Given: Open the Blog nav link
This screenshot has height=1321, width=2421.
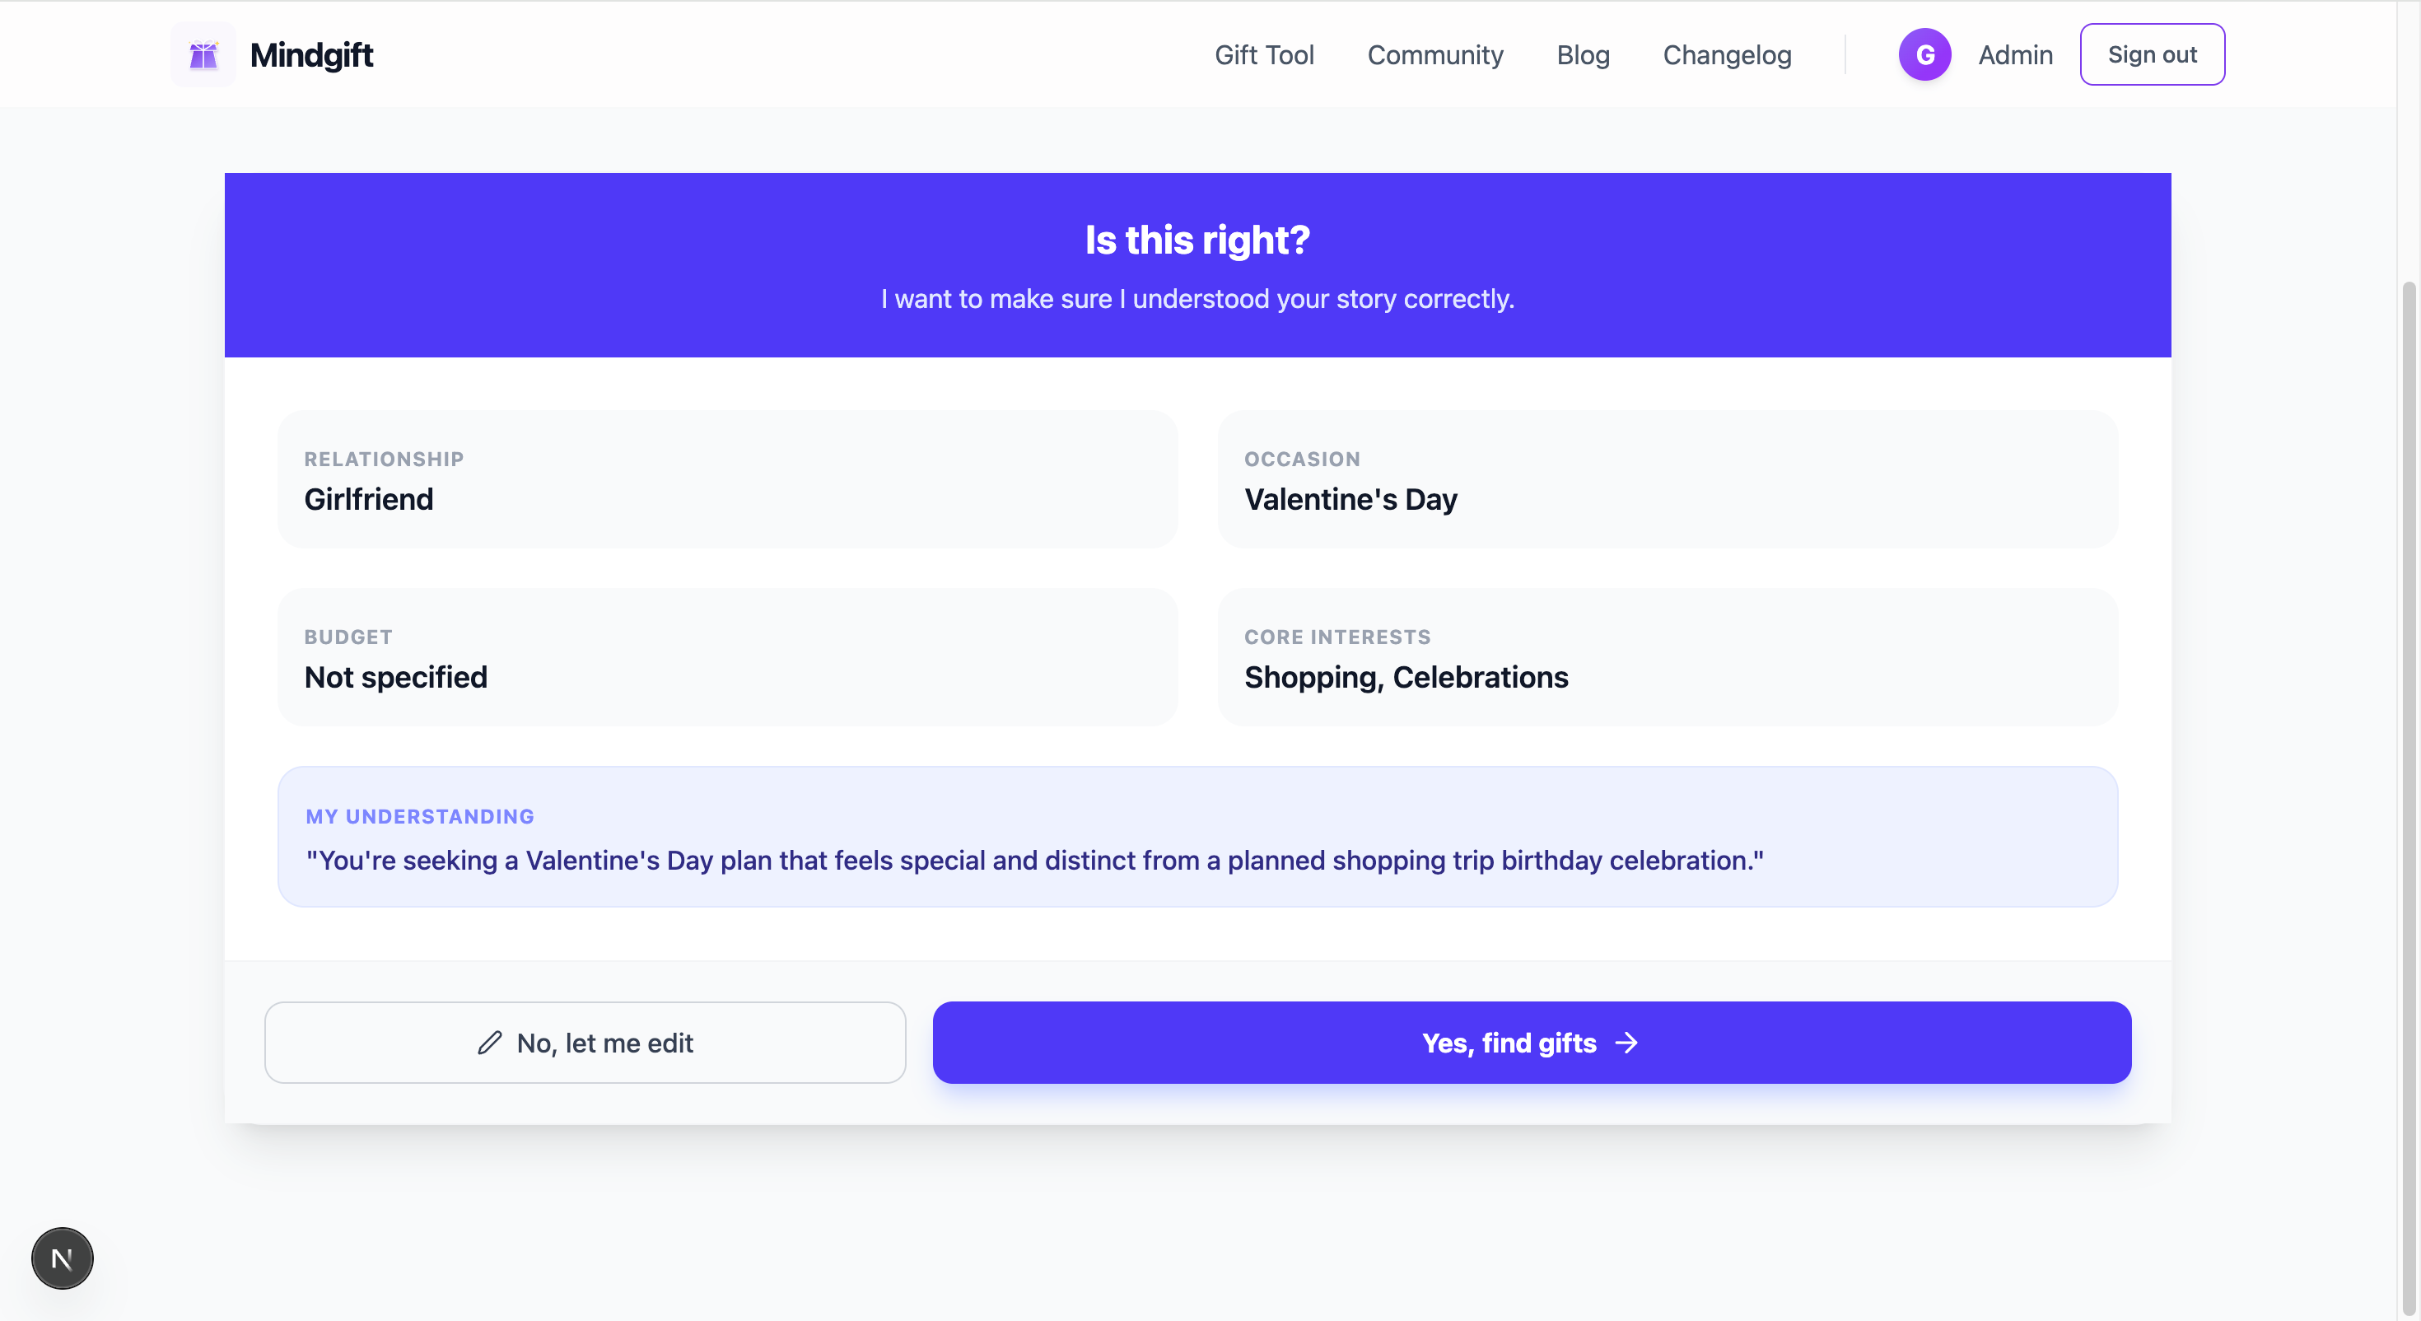Looking at the screenshot, I should (x=1583, y=54).
